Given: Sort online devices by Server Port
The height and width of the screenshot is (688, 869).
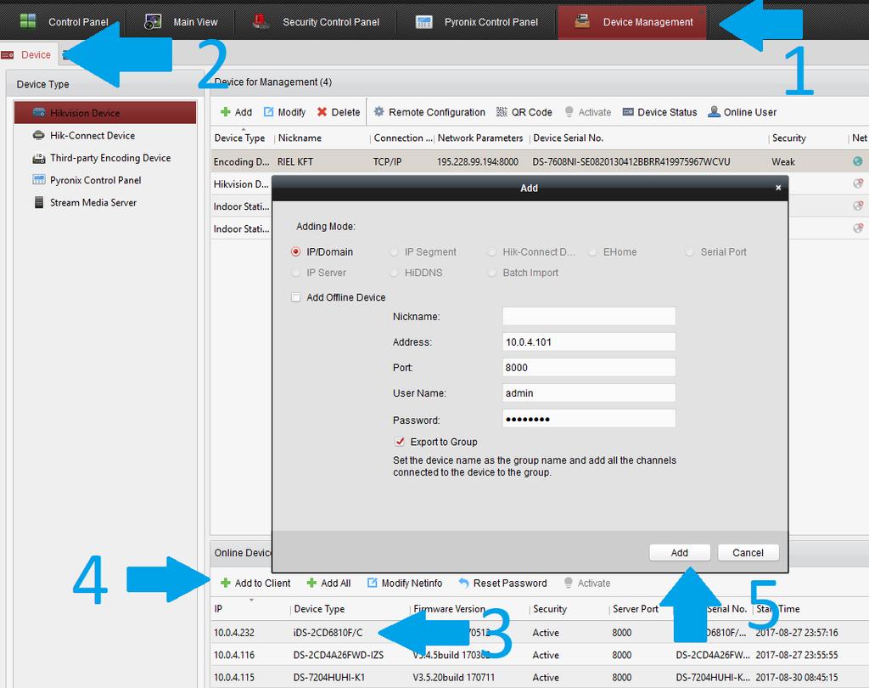Looking at the screenshot, I should pyautogui.click(x=635, y=609).
